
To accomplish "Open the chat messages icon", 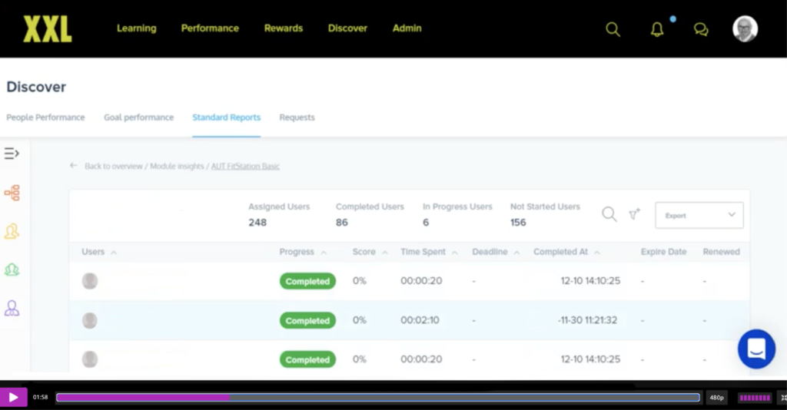I will pyautogui.click(x=701, y=29).
